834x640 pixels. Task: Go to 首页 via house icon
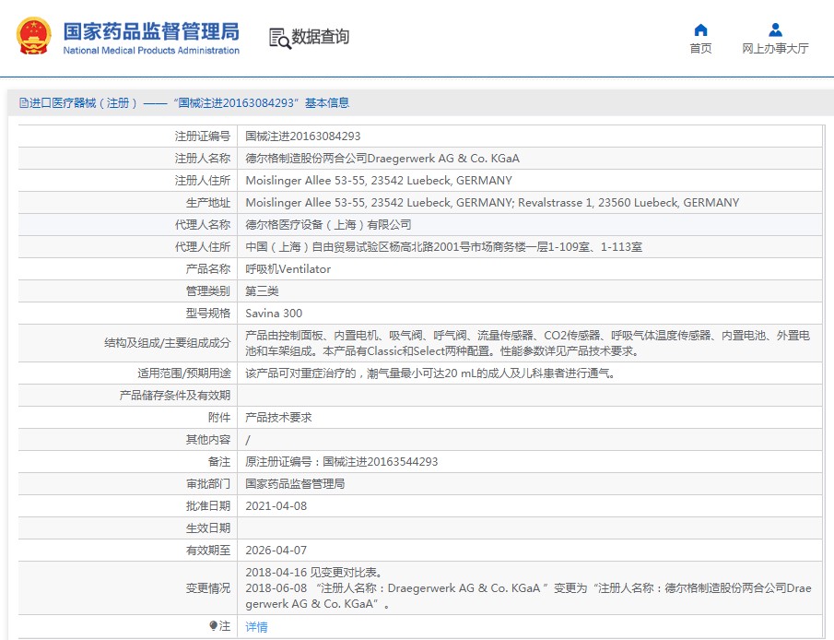(x=700, y=30)
